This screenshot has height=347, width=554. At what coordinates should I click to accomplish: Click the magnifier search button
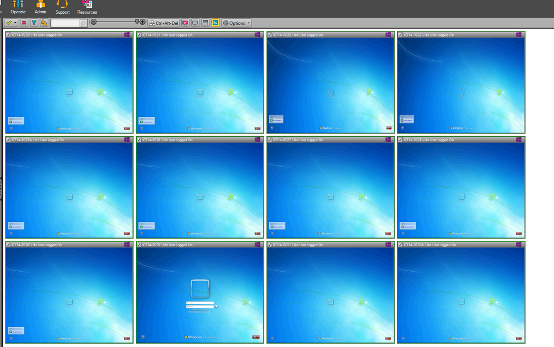point(84,23)
